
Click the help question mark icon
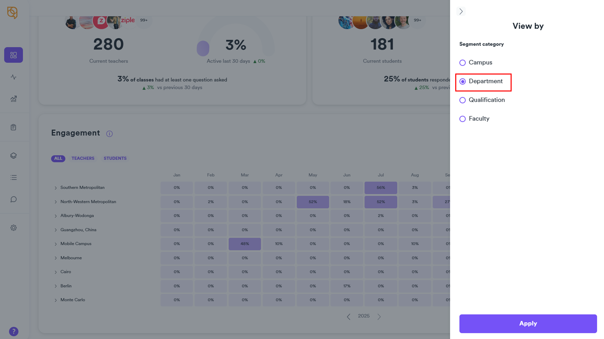click(14, 331)
